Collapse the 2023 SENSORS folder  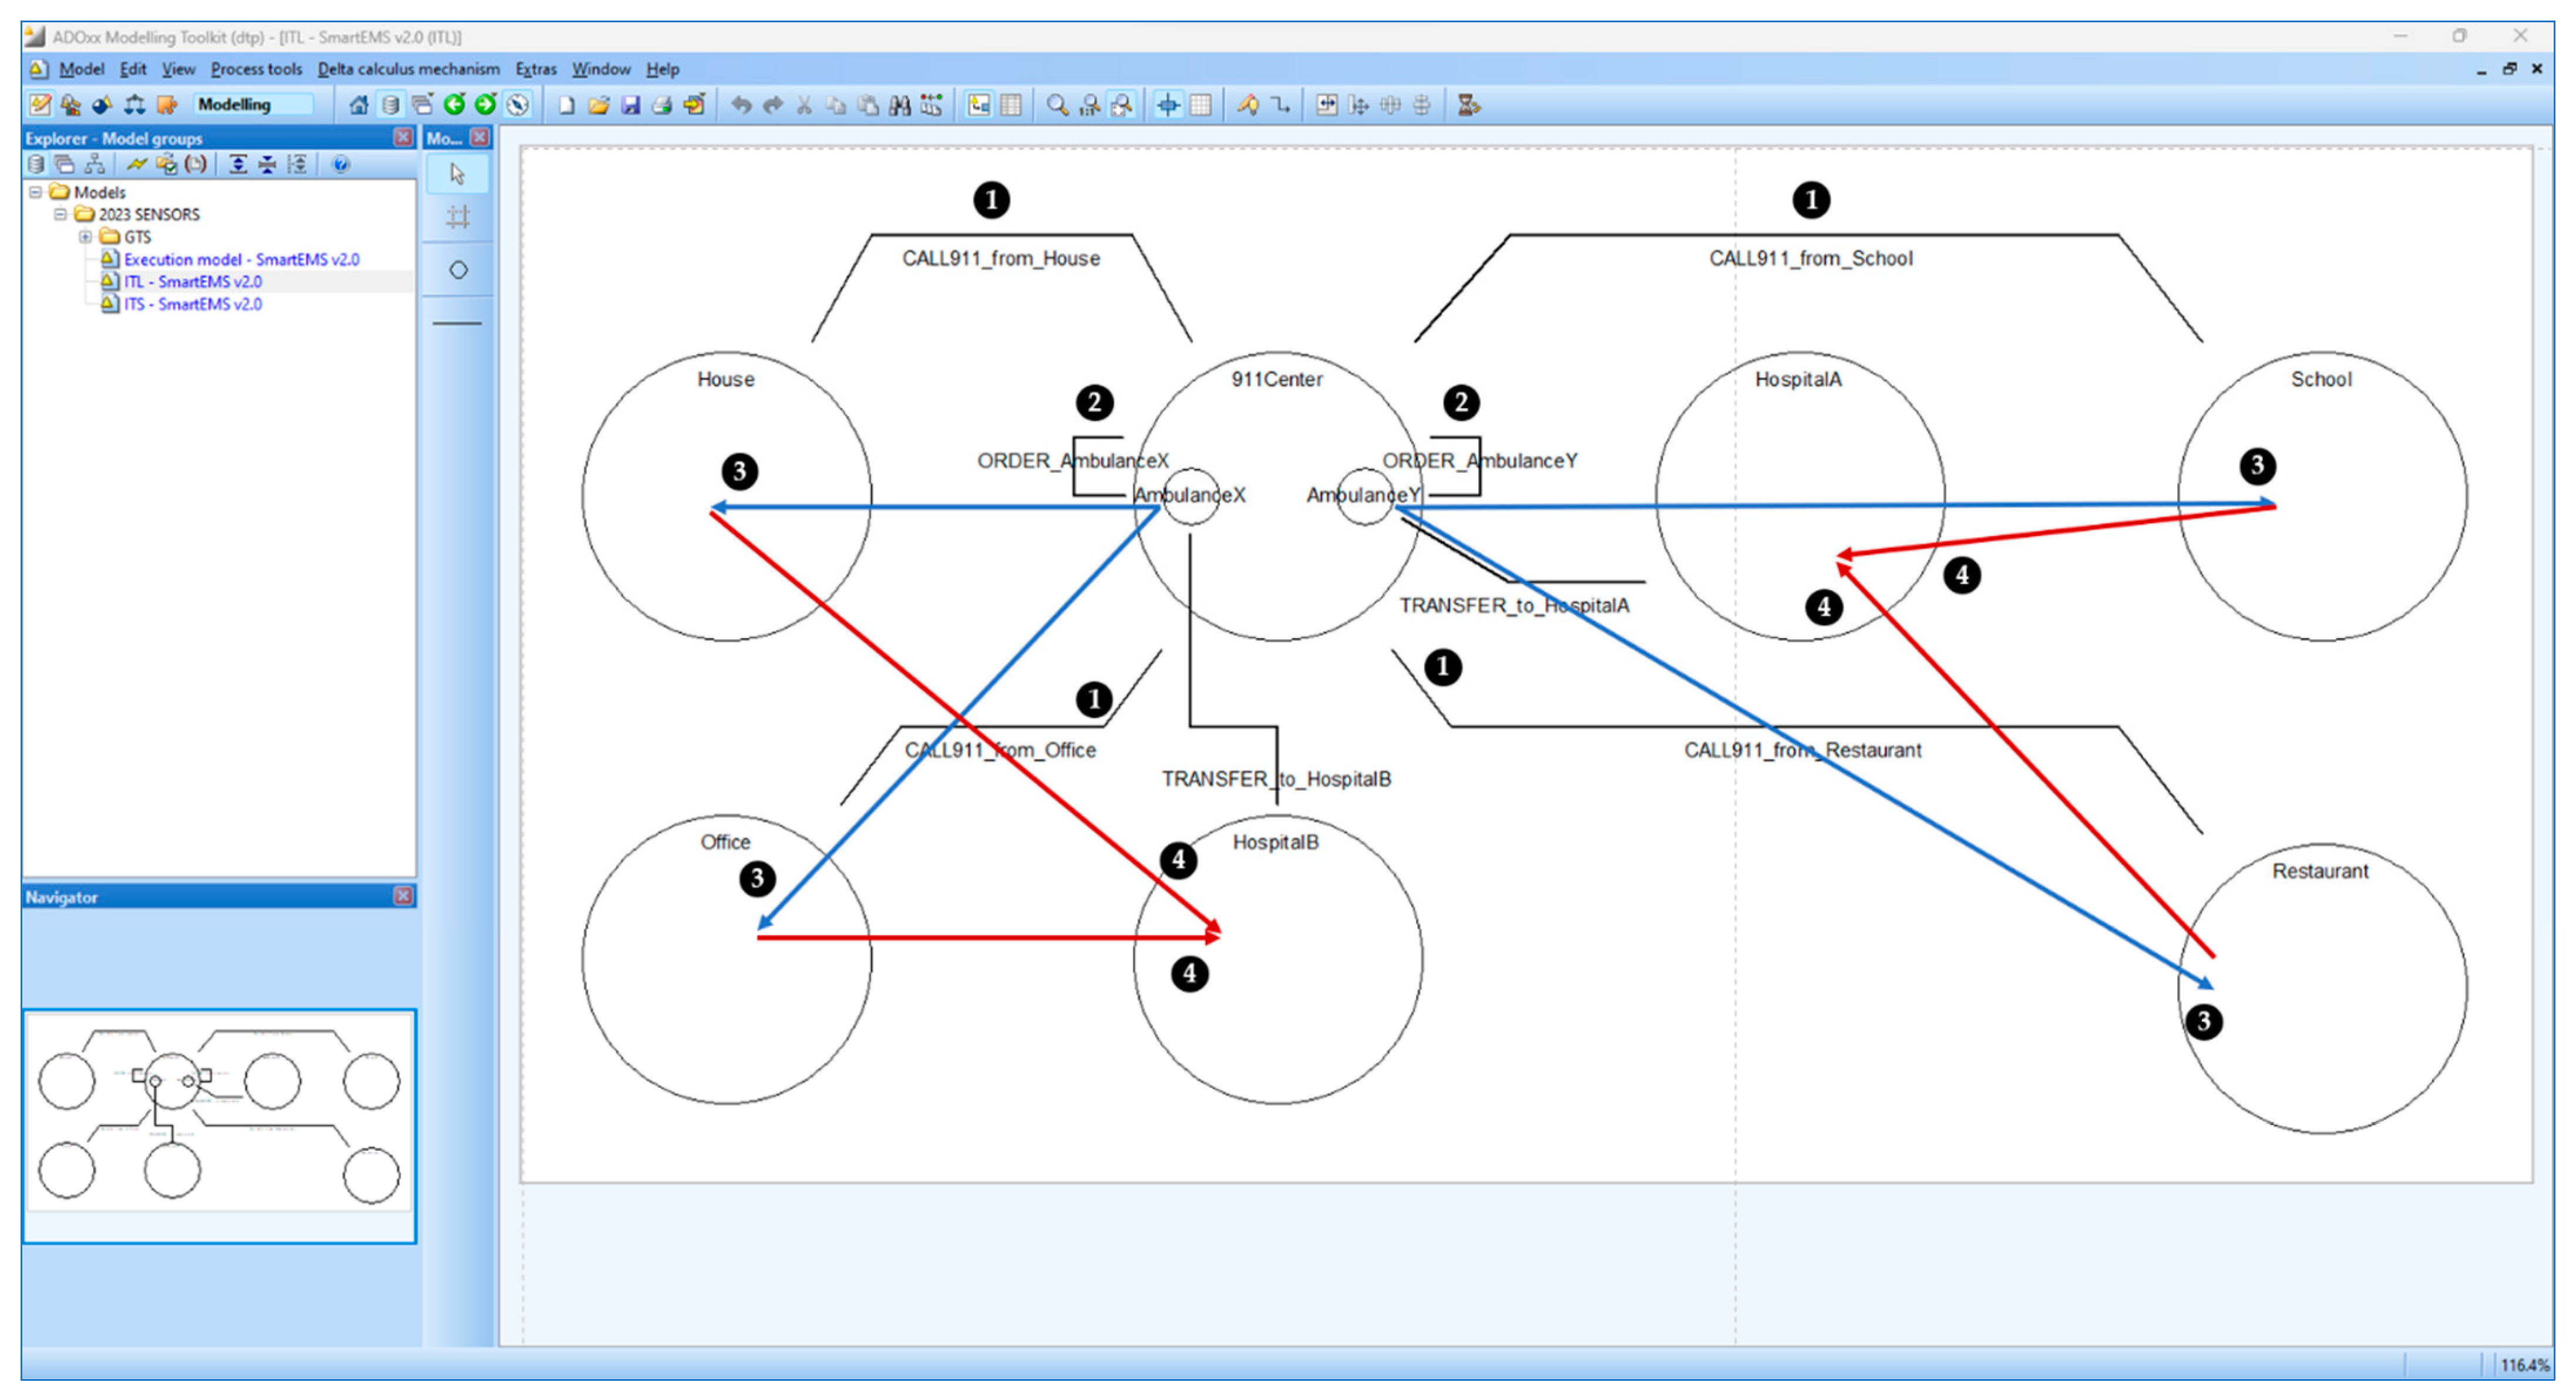(x=60, y=214)
